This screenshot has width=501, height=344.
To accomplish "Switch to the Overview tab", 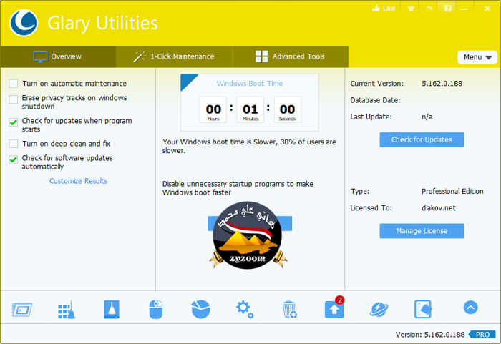I will click(58, 56).
